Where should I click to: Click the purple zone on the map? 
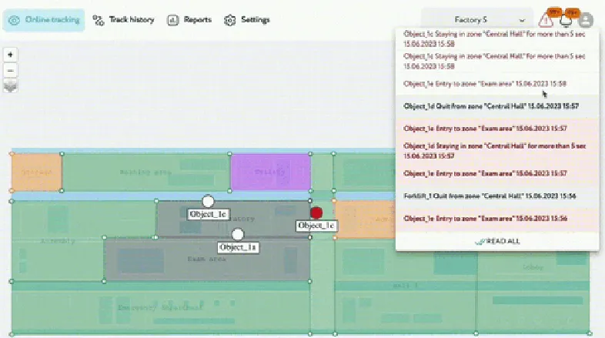click(x=270, y=172)
